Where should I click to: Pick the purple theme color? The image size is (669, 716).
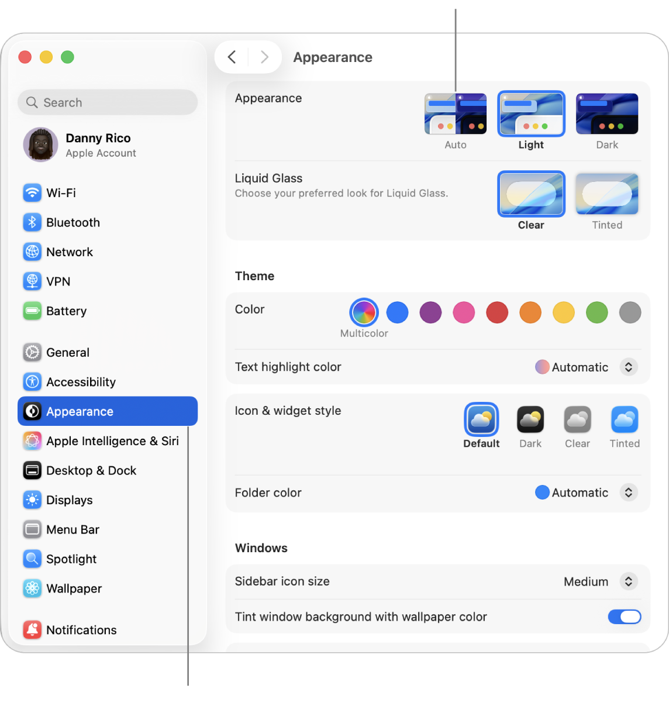point(430,312)
